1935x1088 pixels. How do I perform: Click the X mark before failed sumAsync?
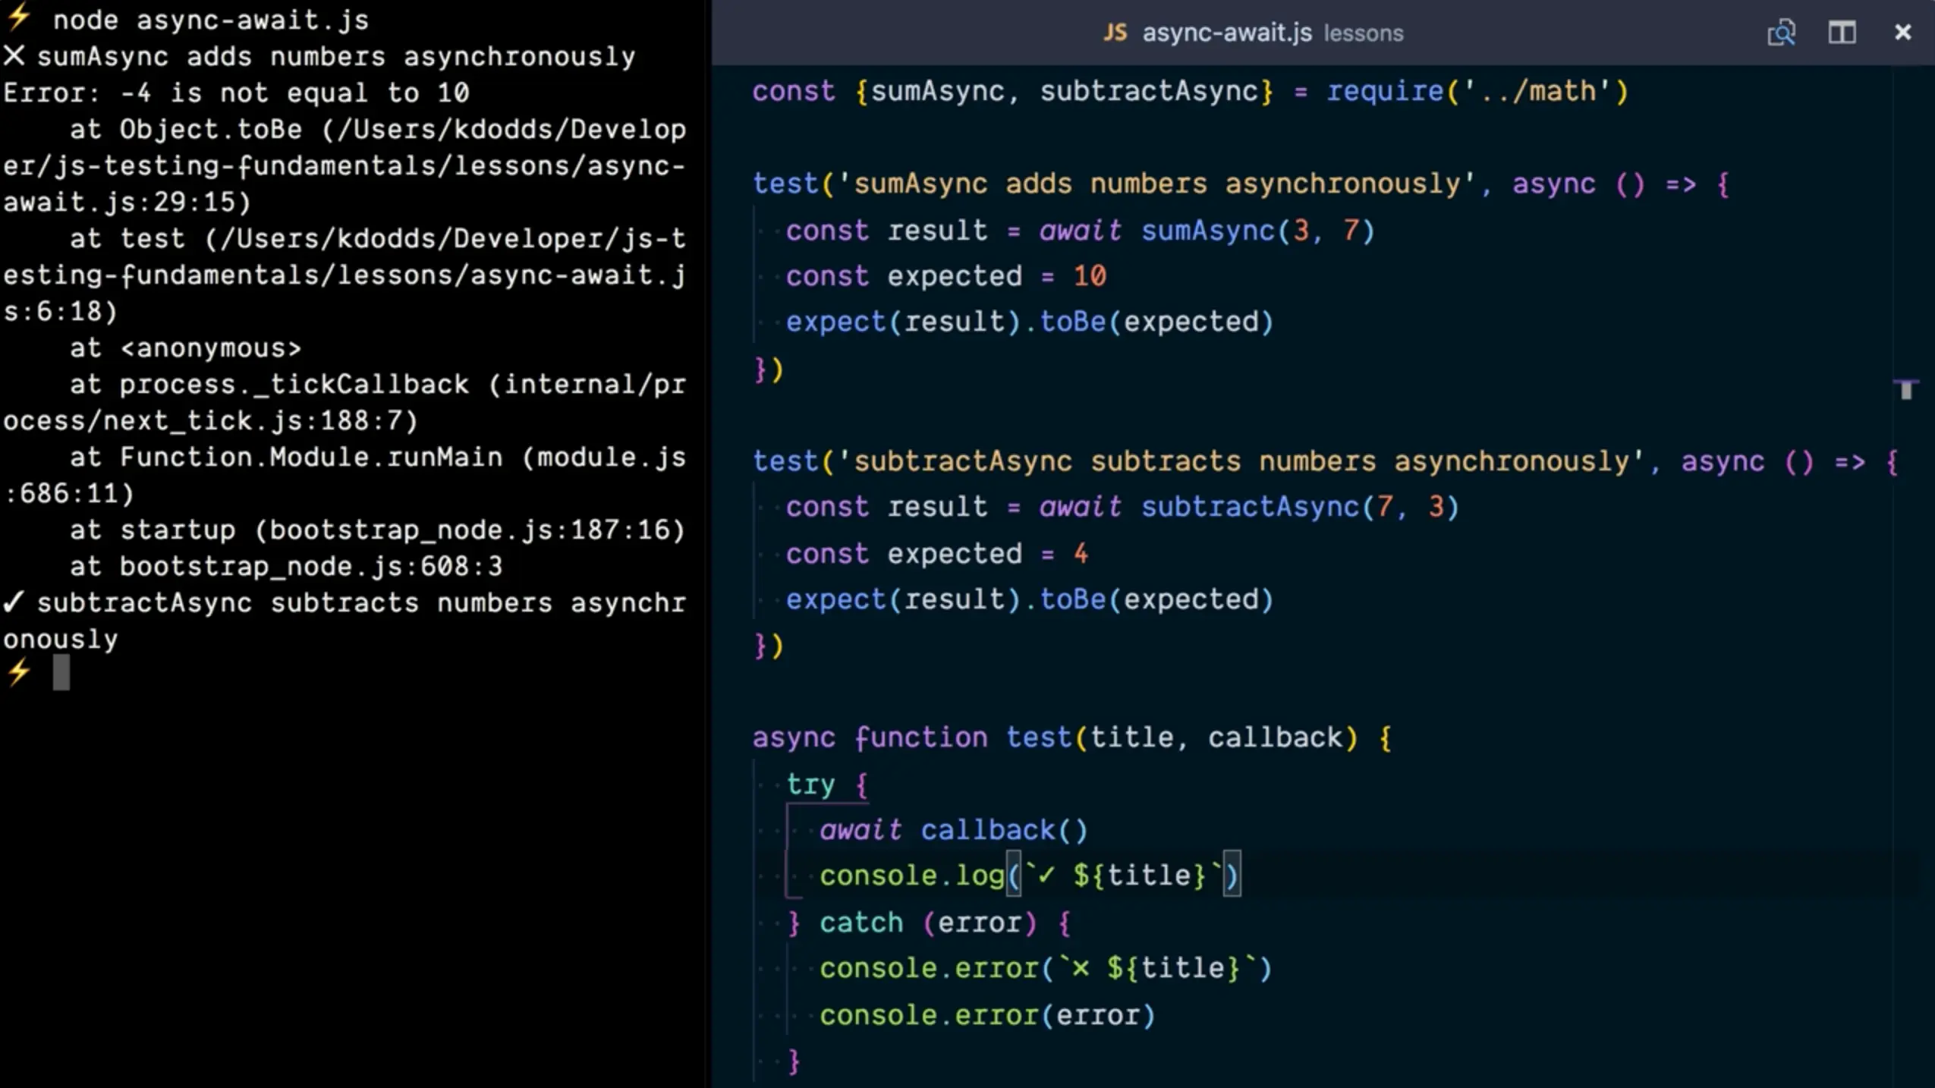[x=14, y=56]
